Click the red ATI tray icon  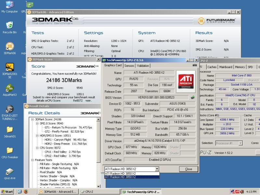coord(237,192)
